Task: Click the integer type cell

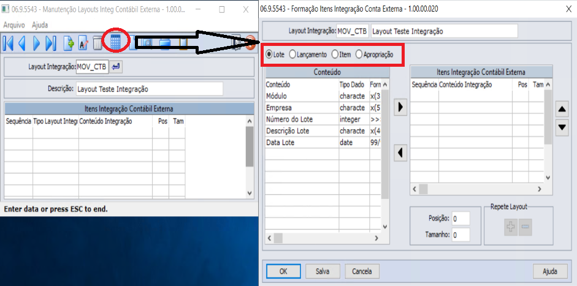Action: point(354,119)
